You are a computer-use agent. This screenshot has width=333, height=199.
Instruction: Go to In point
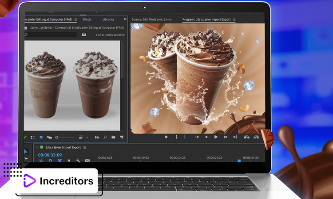[197, 137]
